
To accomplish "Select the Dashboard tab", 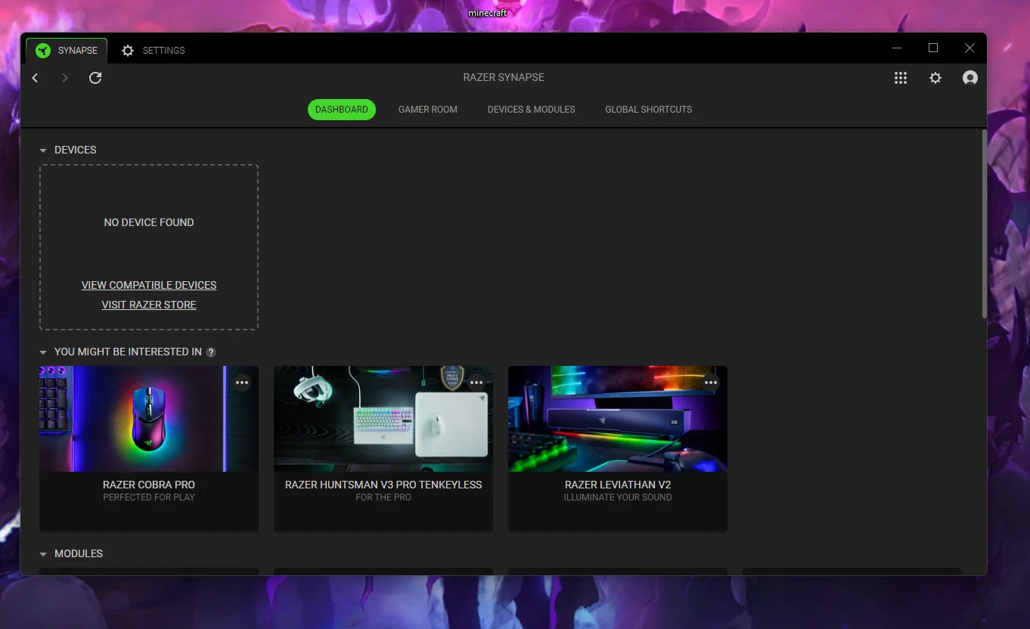I will [342, 110].
